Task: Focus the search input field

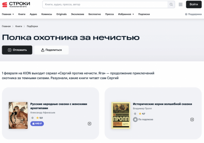Action: (105, 4)
